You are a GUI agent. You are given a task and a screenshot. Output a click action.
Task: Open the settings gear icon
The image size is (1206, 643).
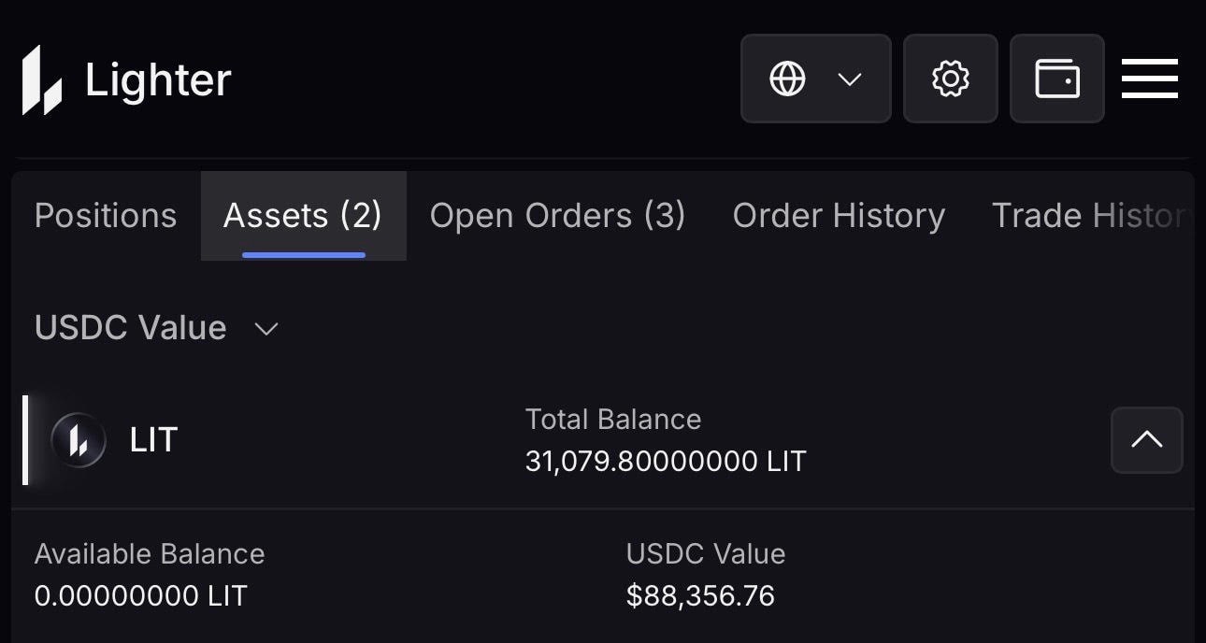coord(950,79)
